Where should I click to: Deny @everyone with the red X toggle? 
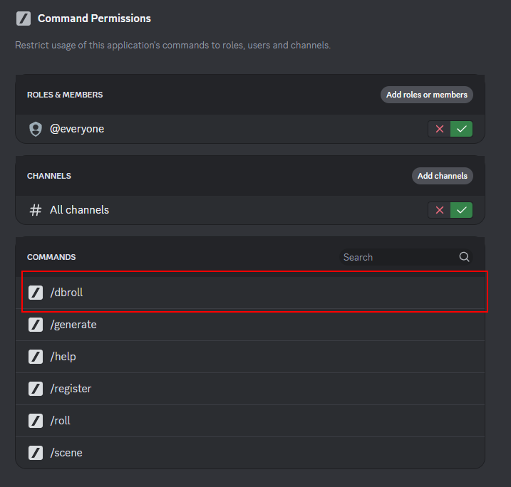[x=439, y=129]
